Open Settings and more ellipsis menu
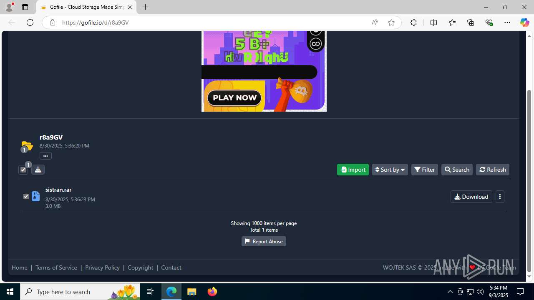 (x=507, y=22)
